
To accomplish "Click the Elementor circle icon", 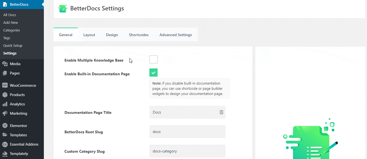I will (5, 126).
